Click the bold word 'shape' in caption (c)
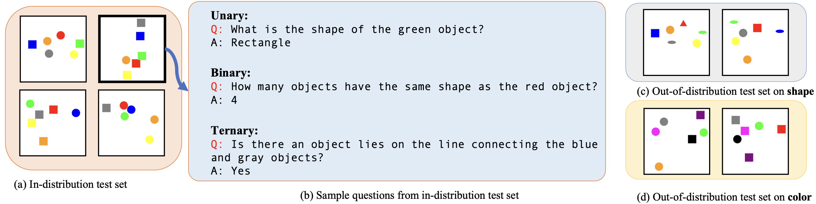This screenshot has height=204, width=816. pos(800,92)
